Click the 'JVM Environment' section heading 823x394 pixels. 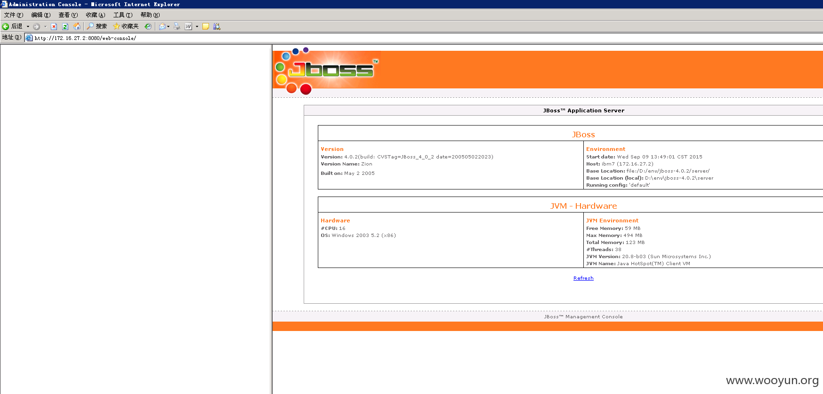point(612,221)
